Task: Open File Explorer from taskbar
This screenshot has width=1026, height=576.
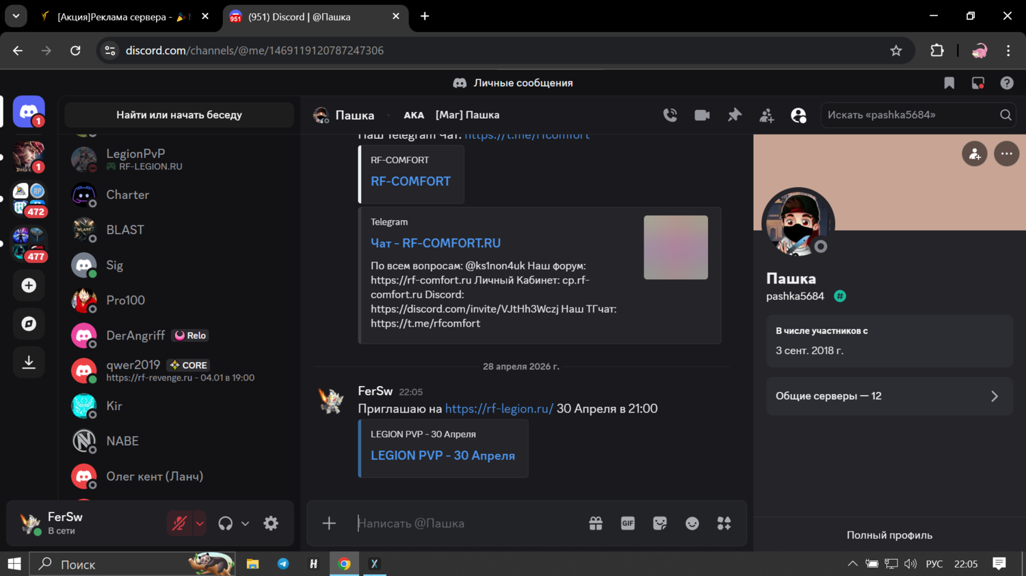Action: tap(253, 564)
